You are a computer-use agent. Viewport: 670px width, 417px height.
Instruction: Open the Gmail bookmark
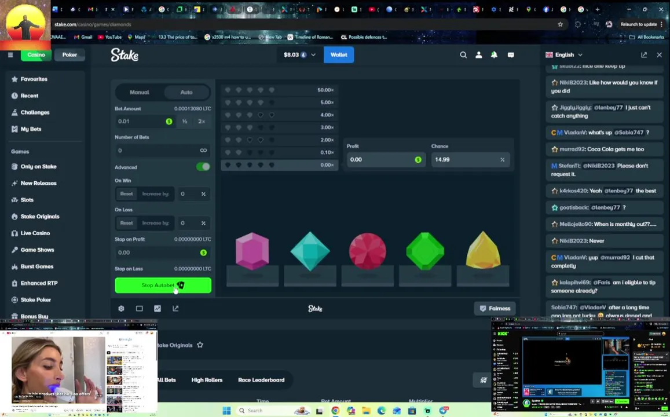[83, 37]
